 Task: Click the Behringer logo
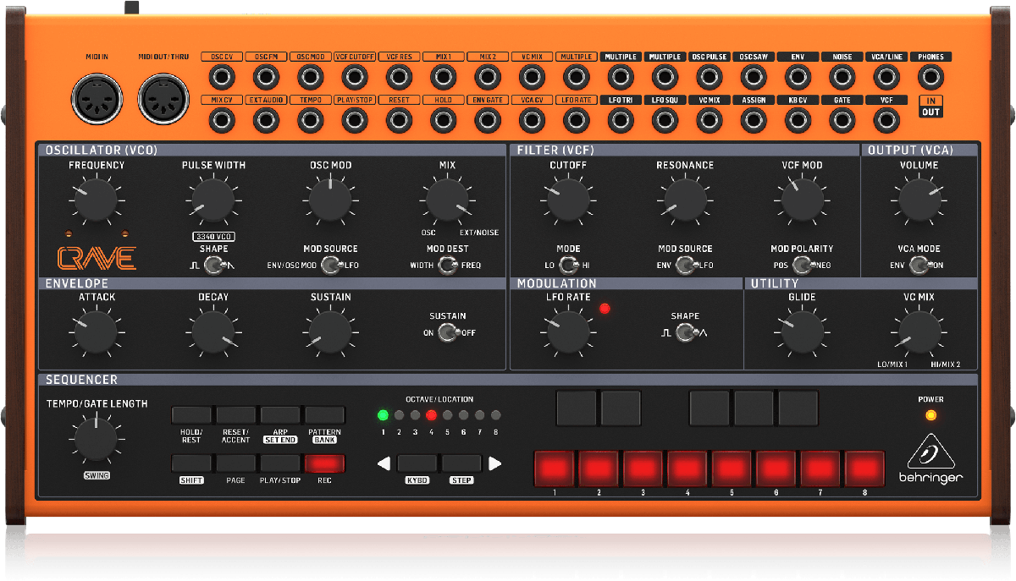coord(930,462)
